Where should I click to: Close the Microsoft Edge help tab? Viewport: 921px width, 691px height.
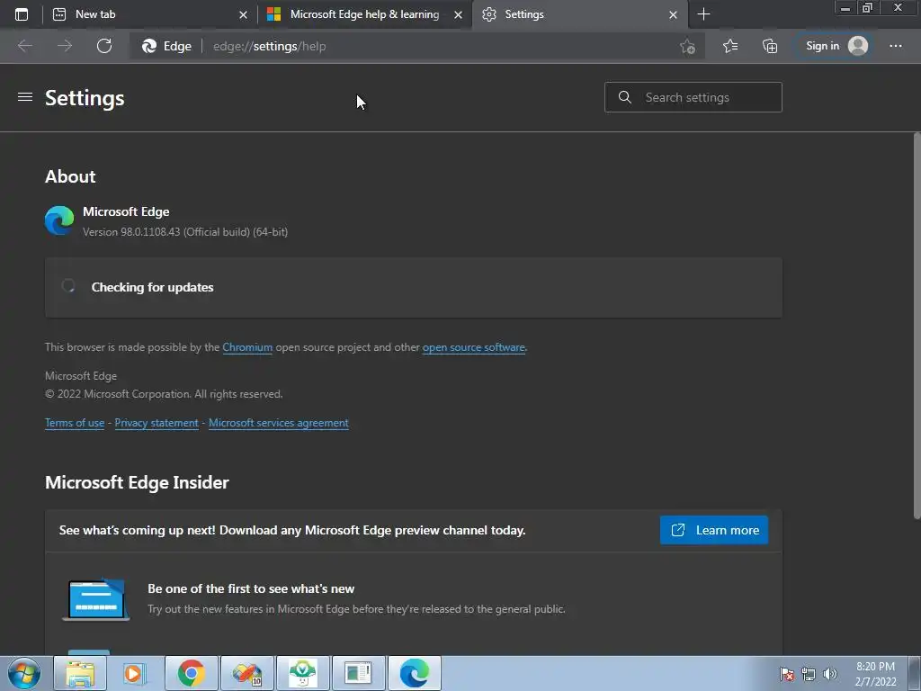458,14
